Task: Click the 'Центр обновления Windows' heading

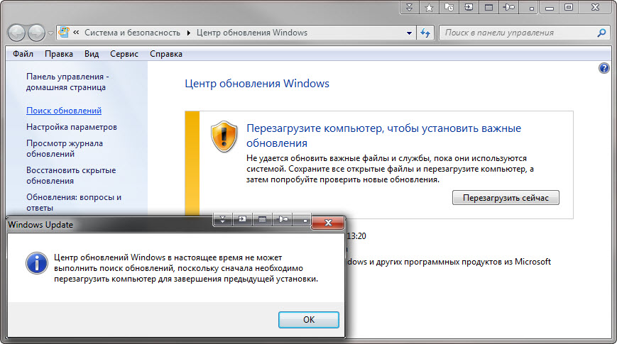Action: [257, 84]
